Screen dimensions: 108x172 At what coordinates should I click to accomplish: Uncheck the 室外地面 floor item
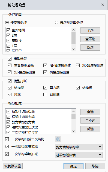(8, 30)
